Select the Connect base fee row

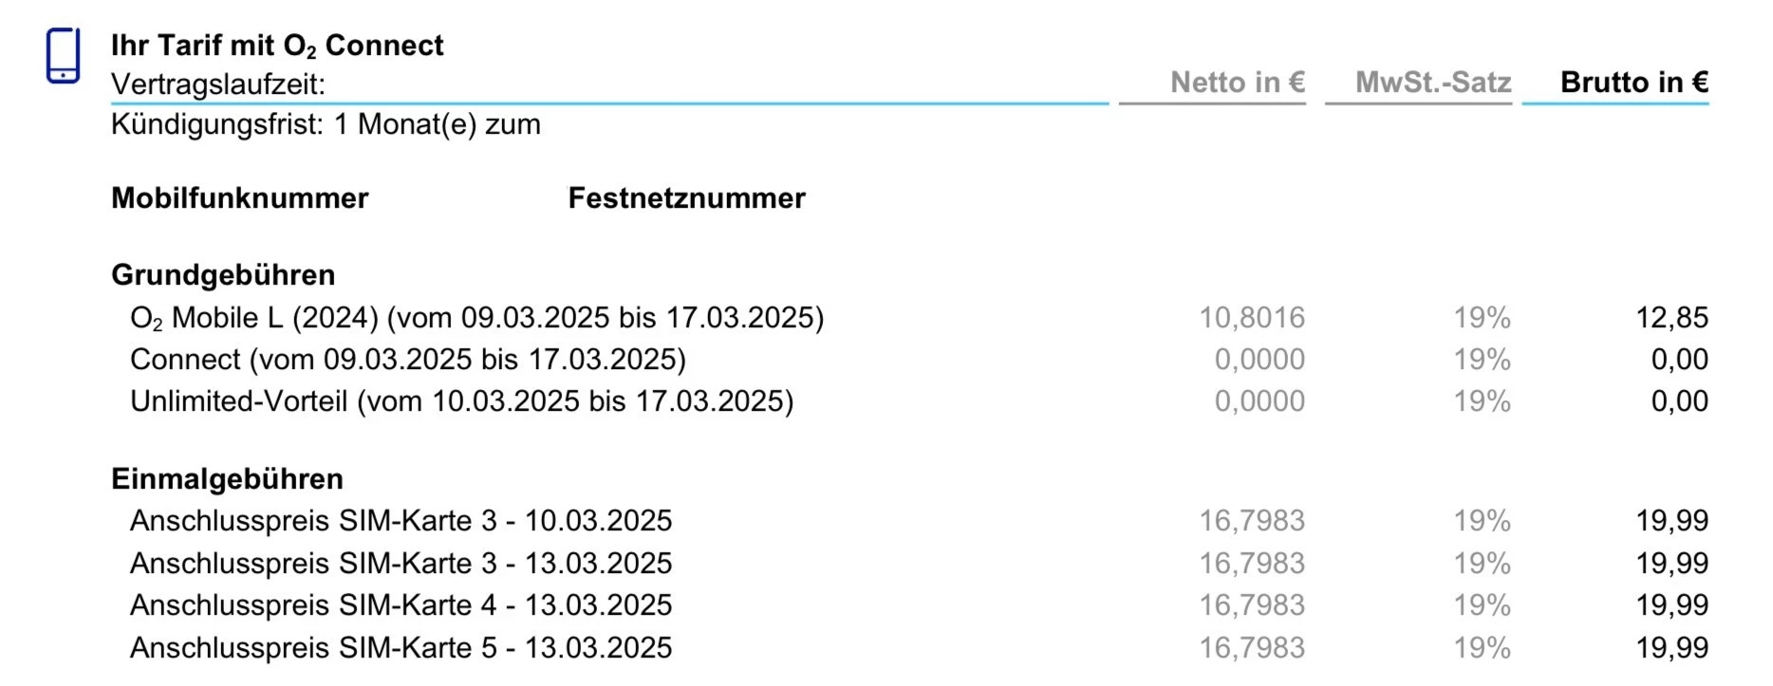[x=407, y=360]
